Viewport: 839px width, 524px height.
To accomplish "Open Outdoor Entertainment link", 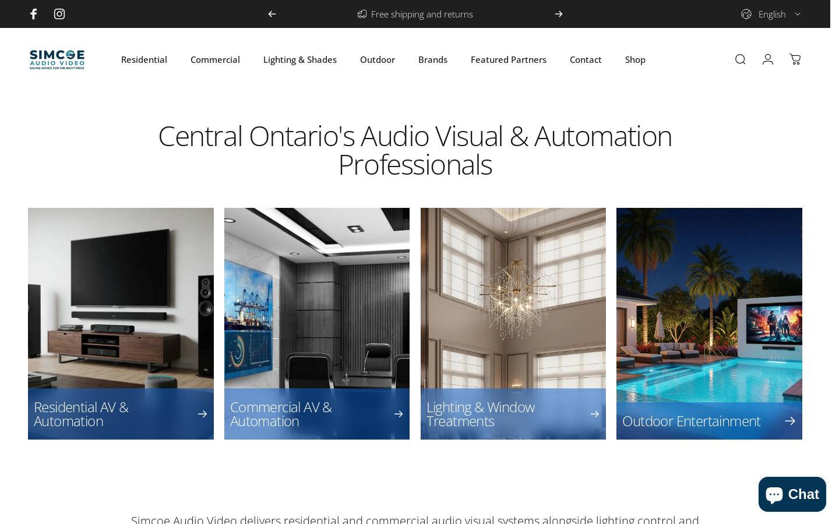I will click(691, 421).
